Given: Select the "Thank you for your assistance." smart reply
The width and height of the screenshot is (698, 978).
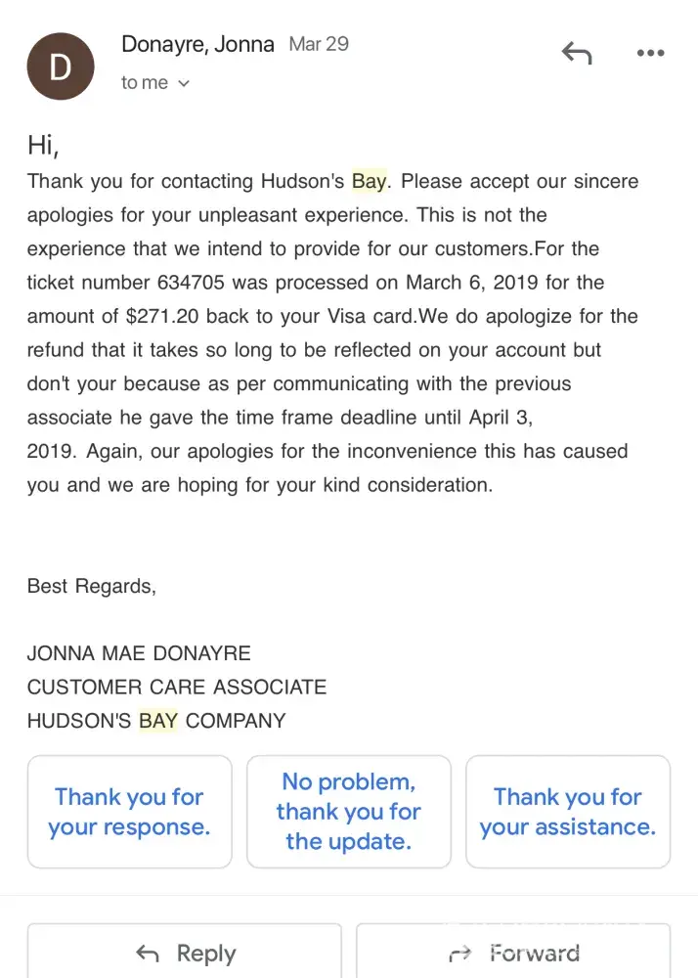Looking at the screenshot, I should tap(568, 812).
